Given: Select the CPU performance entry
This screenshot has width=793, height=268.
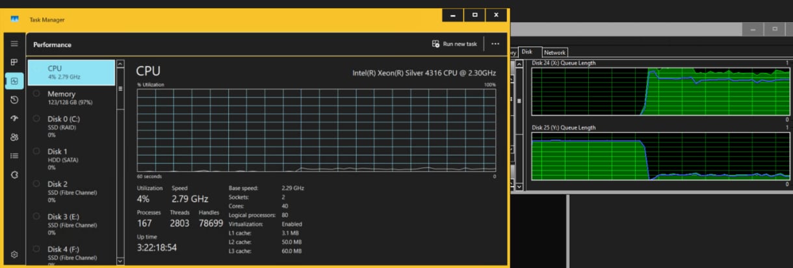Looking at the screenshot, I should pos(71,72).
